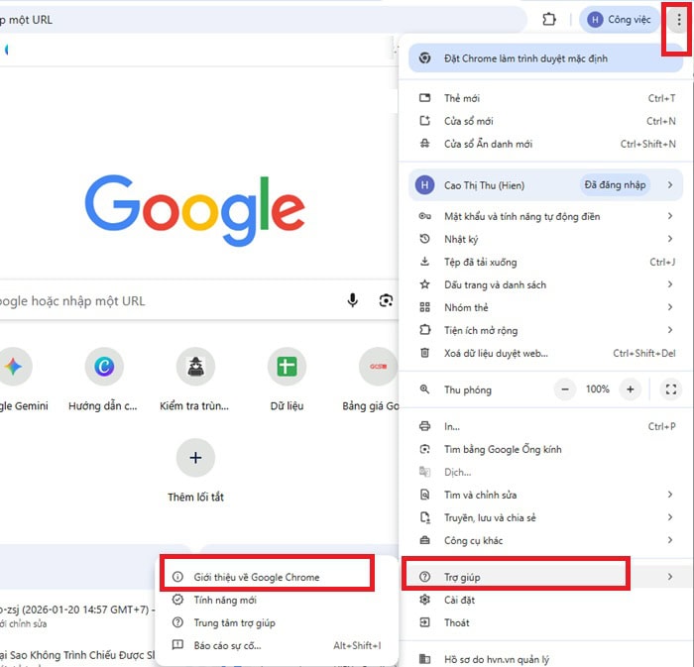Click the magnifier icon next to Thu phóng
Image resolution: width=694 pixels, height=667 pixels.
[424, 389]
